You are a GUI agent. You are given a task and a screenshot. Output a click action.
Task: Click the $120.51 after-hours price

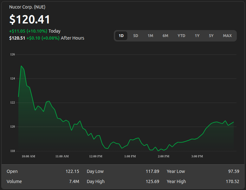click(17, 38)
